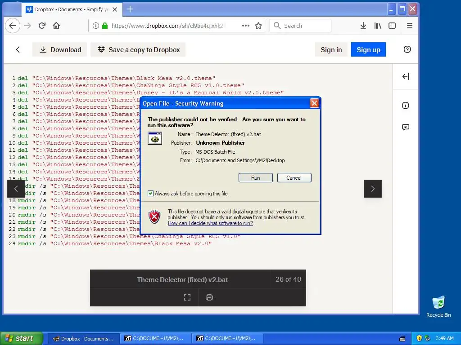Image resolution: width=461 pixels, height=345 pixels.
Task: Open comments icon in Dropbox sidebar
Action: point(406,127)
